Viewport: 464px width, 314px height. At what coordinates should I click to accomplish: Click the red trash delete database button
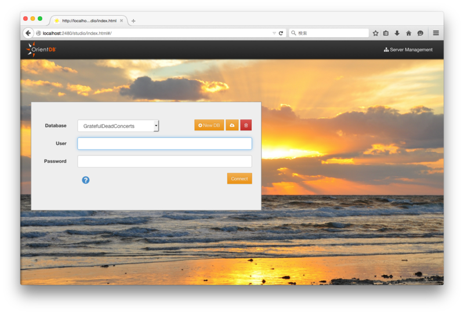tap(246, 125)
